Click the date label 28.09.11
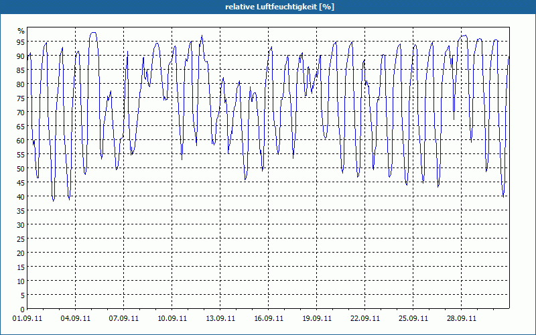This screenshot has height=335, width=536. pos(461,318)
